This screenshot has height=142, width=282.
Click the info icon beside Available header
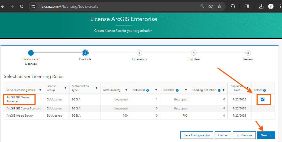[177, 90]
